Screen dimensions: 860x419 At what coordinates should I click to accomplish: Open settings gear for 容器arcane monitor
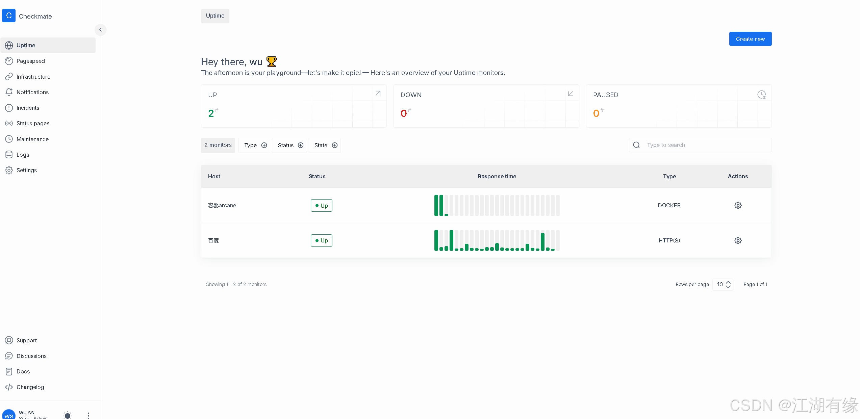[x=738, y=205]
